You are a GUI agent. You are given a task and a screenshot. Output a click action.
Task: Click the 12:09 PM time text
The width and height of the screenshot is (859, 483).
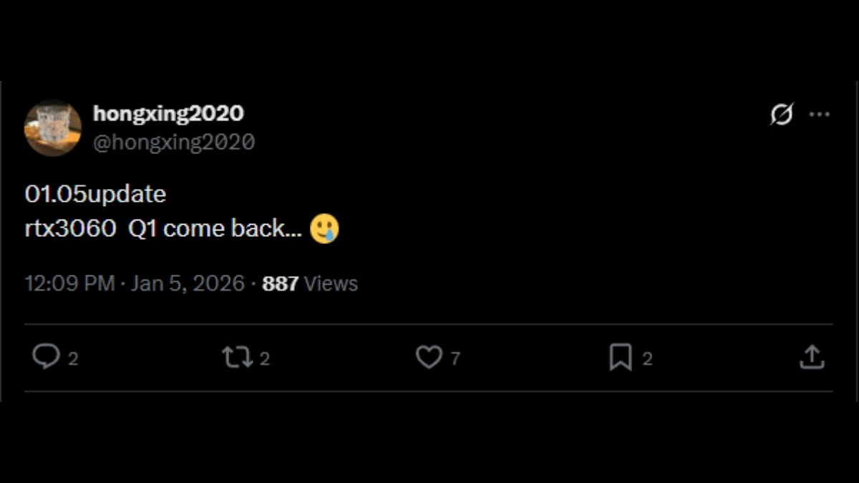click(x=69, y=283)
